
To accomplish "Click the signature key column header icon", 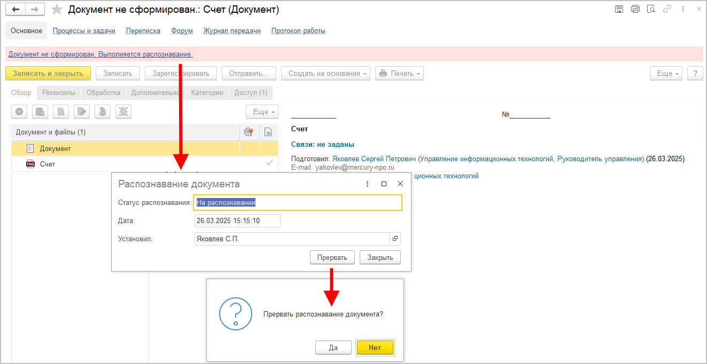I will pyautogui.click(x=249, y=132).
